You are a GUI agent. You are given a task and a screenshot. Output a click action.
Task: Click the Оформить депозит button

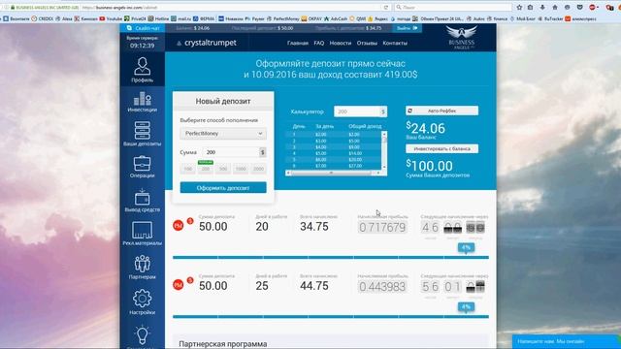pyautogui.click(x=223, y=187)
